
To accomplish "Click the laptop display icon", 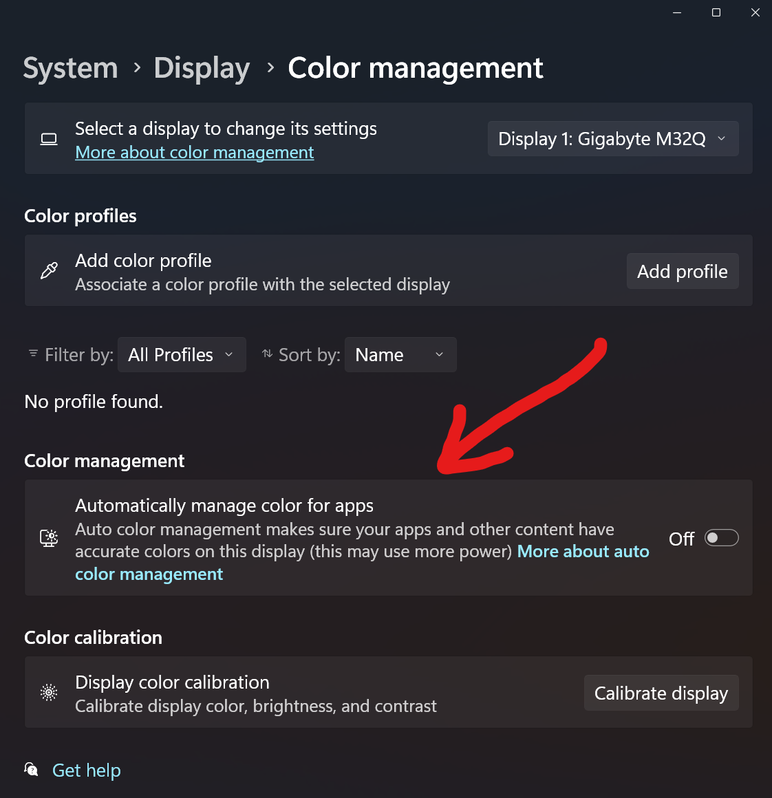I will coord(49,139).
